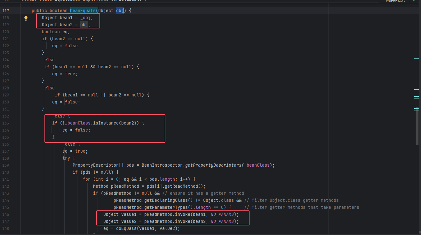421x235 pixels.
Task: Click the vertical scrollbar thumb of the editor
Action: 417,125
